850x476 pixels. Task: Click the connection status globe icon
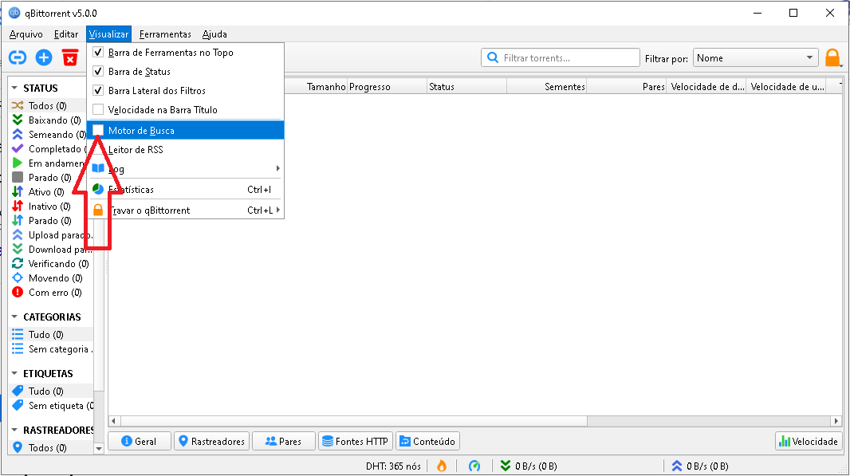pyautogui.click(x=475, y=466)
